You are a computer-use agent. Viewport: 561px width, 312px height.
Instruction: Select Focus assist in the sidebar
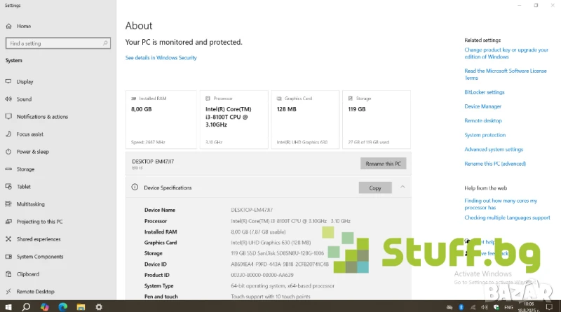click(x=29, y=134)
